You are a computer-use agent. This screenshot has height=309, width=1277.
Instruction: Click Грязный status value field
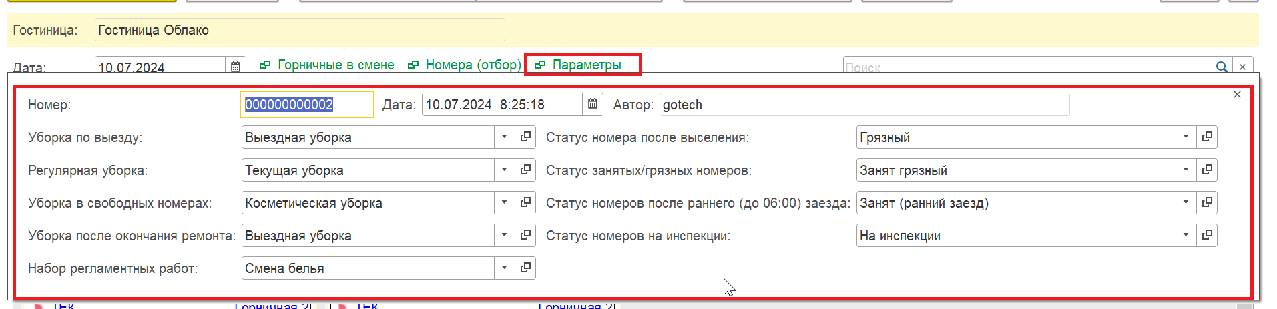coord(1016,137)
